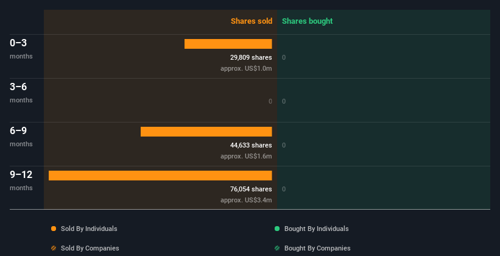Screen dimensions: 500x256
Task: Click the 9–12 months orange sold bar
Action: click(160, 176)
